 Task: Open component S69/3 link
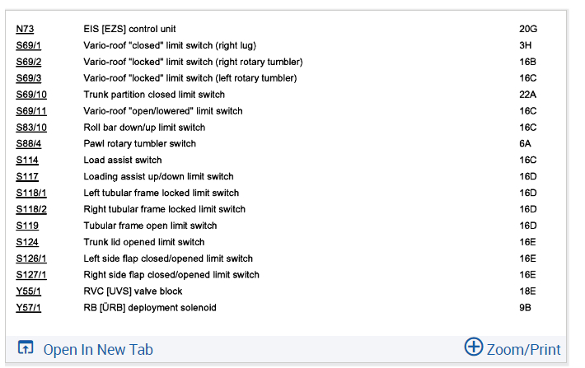click(28, 78)
